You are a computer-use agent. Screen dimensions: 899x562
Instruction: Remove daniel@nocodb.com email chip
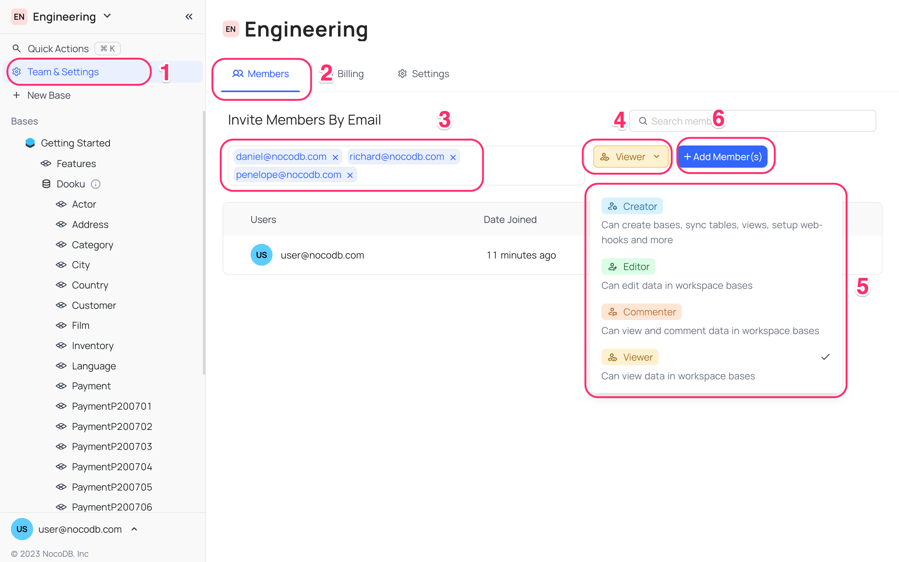coord(335,157)
